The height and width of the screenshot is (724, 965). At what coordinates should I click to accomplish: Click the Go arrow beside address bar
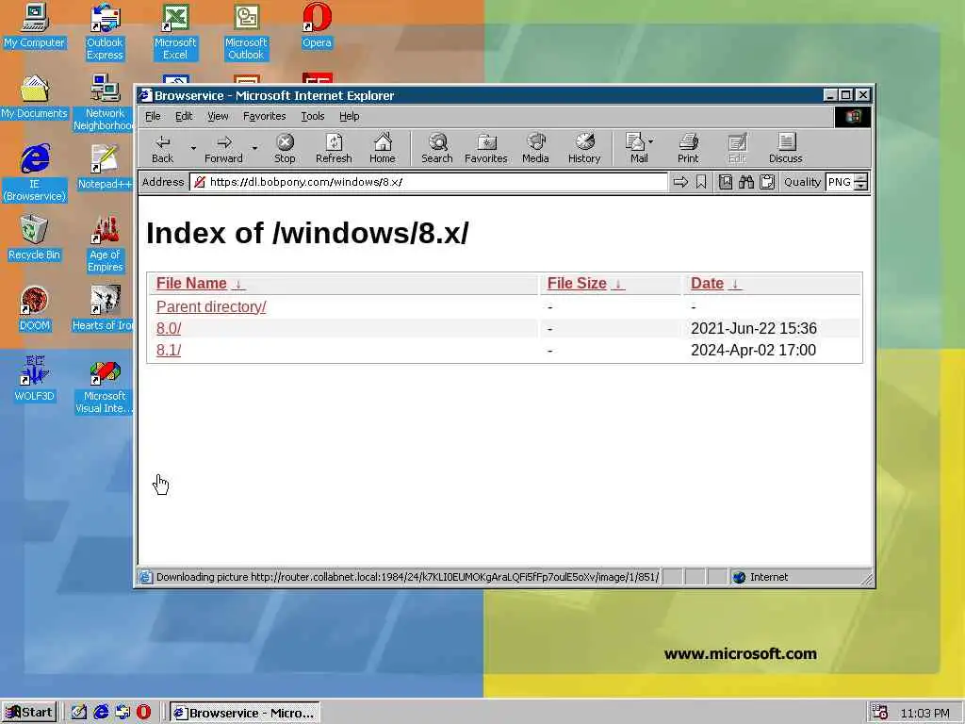[680, 182]
